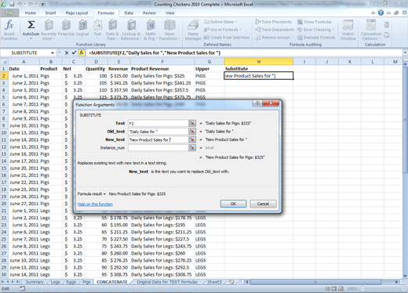Select the Pigs sheet tab
This screenshot has height=293, width=408.
86,282
